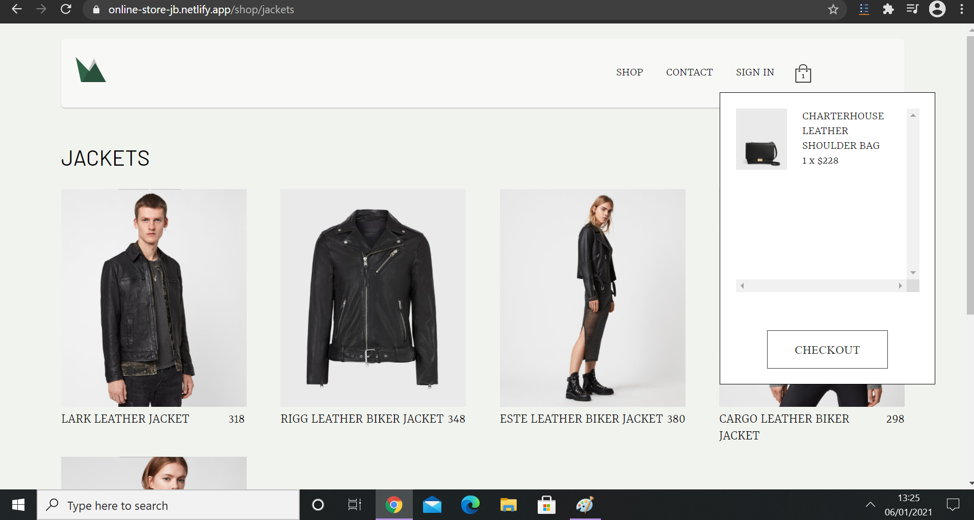Screen dimensions: 974x520
Task: Open the Chrome profile avatar
Action: 937,9
